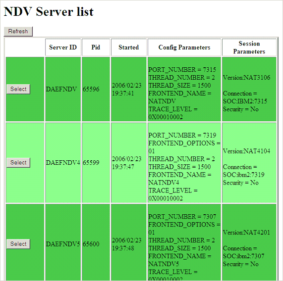The height and width of the screenshot is (281, 283).
Task: Click Version:NAT4201 text
Action: pos(246,233)
